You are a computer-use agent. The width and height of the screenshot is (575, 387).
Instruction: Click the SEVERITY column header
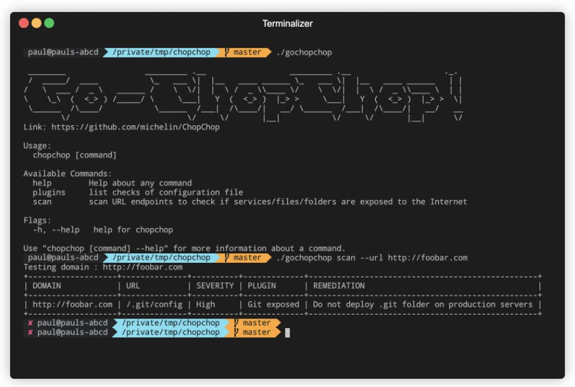215,286
